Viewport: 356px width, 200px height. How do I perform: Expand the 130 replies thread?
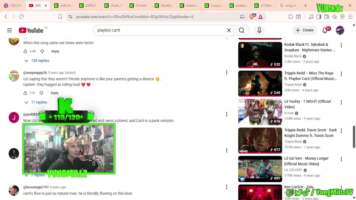[x=37, y=61]
